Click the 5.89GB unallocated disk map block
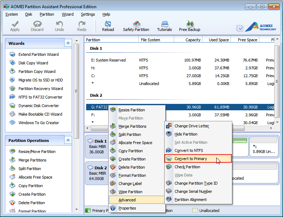The width and height of the screenshot is (283, 217). [264, 146]
